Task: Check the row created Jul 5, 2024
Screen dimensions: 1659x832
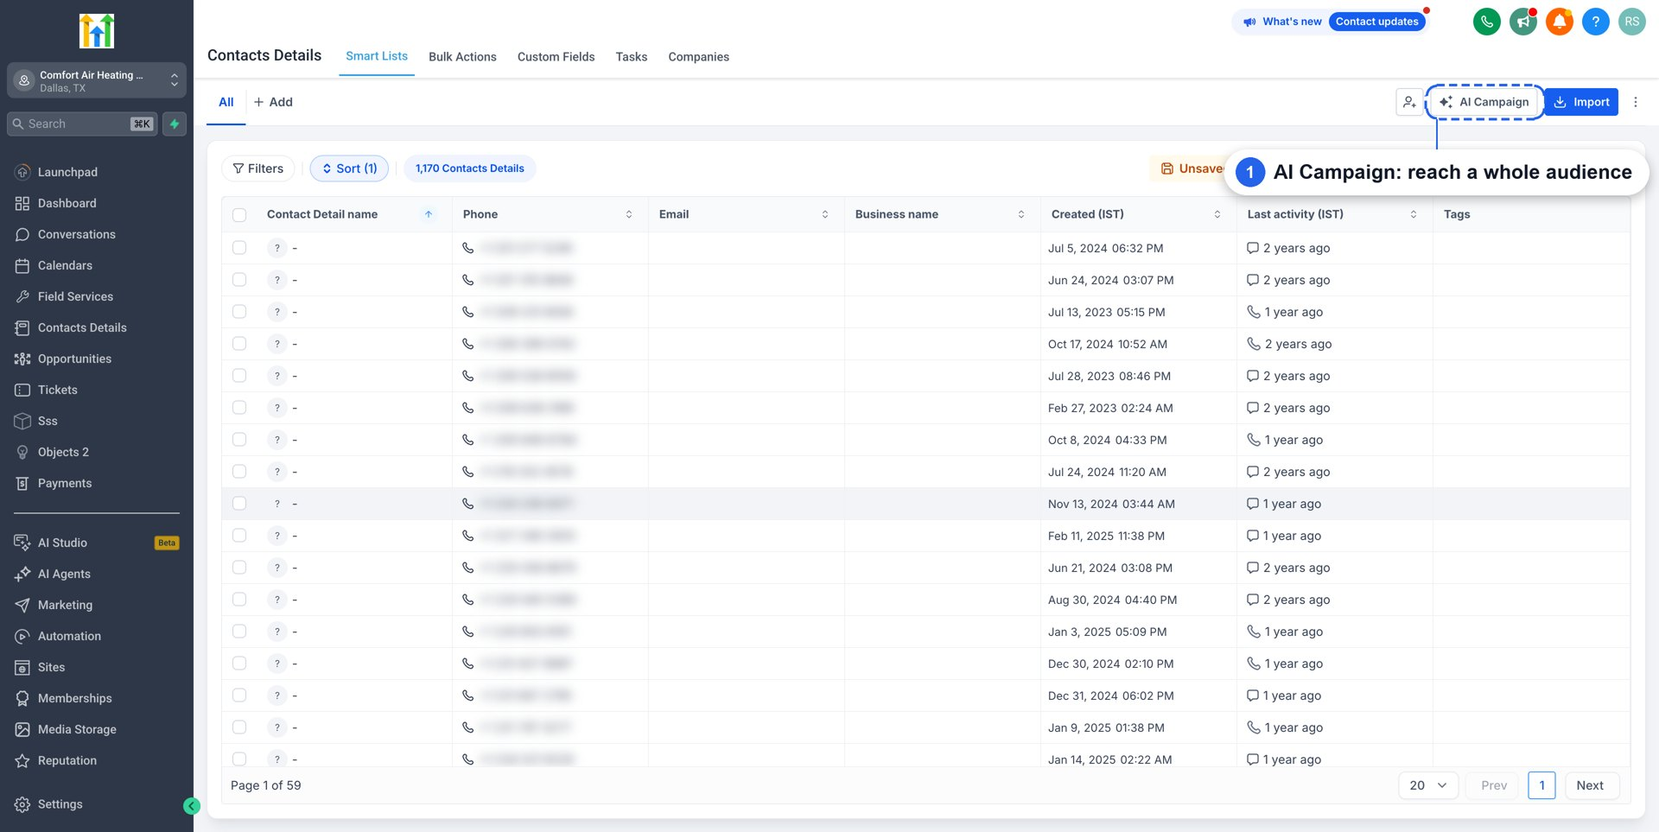Action: tap(239, 248)
